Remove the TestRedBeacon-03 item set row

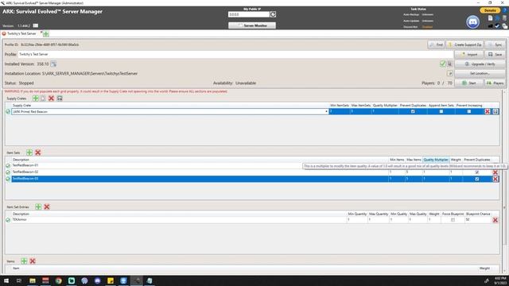click(x=495, y=179)
